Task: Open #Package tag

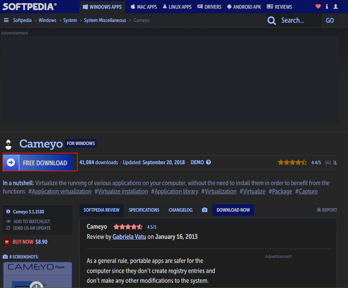Action: (x=280, y=191)
